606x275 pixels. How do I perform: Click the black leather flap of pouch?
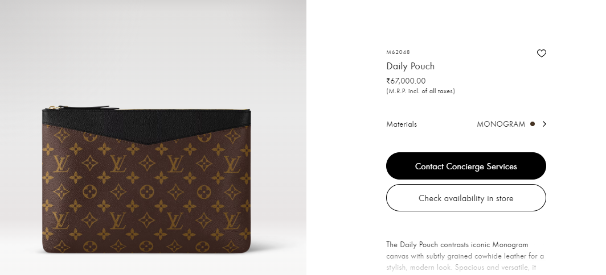[147, 124]
